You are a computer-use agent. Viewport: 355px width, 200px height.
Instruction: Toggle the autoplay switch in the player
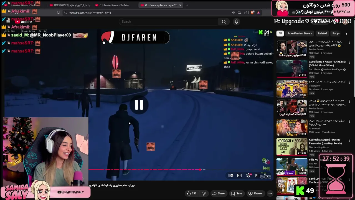coord(230,175)
